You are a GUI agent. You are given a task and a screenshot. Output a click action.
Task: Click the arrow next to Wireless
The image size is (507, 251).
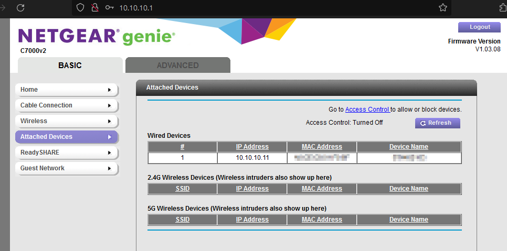click(110, 121)
